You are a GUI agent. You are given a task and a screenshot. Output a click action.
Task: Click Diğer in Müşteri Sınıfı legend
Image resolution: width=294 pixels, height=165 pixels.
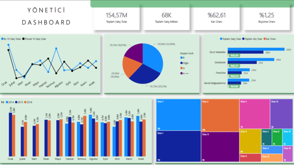(184, 63)
